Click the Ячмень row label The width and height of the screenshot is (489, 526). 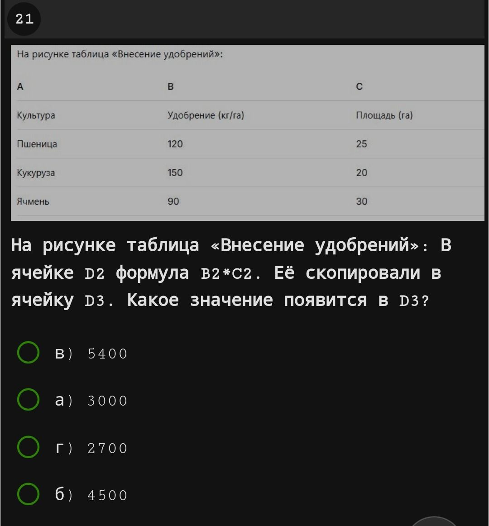[33, 201]
